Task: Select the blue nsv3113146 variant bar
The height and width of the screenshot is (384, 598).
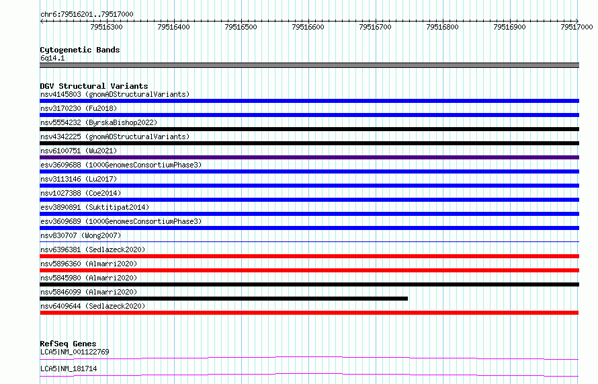Action: coord(309,186)
